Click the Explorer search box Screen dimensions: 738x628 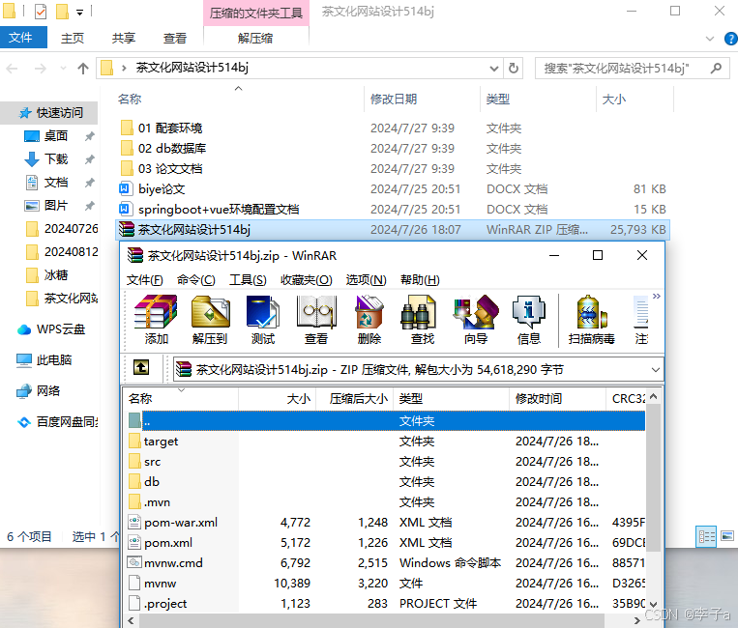(633, 69)
